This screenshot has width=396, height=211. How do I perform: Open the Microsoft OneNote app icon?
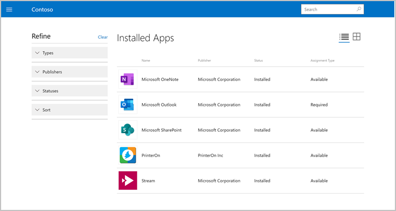[x=128, y=80]
